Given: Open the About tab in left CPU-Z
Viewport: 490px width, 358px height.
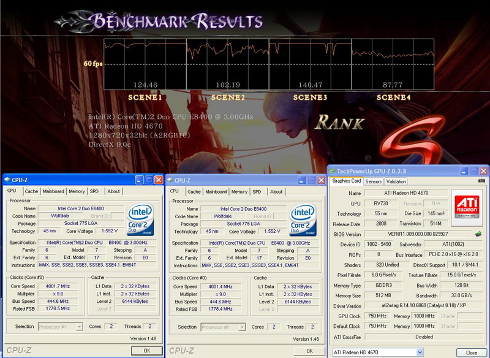Looking at the screenshot, I should [113, 191].
